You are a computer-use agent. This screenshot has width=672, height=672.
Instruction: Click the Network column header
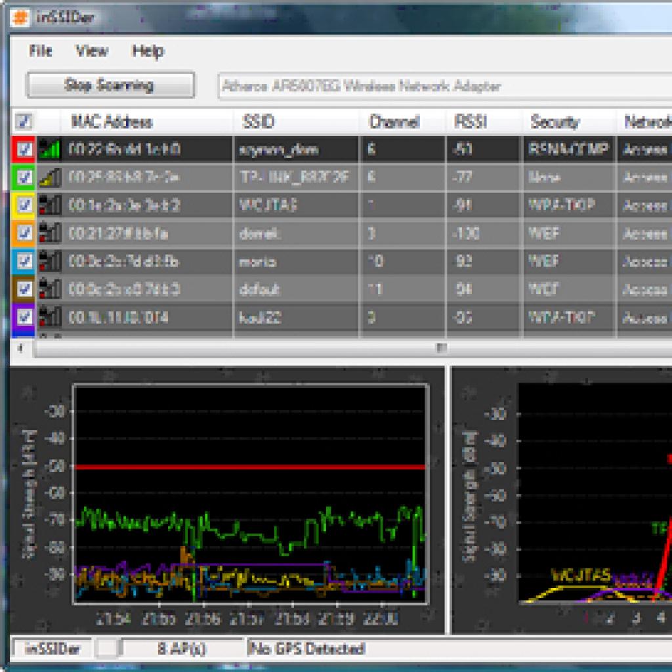[x=644, y=121]
